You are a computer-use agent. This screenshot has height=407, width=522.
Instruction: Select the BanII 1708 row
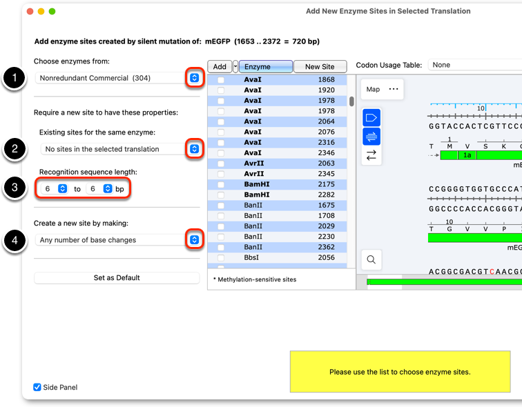(x=277, y=216)
